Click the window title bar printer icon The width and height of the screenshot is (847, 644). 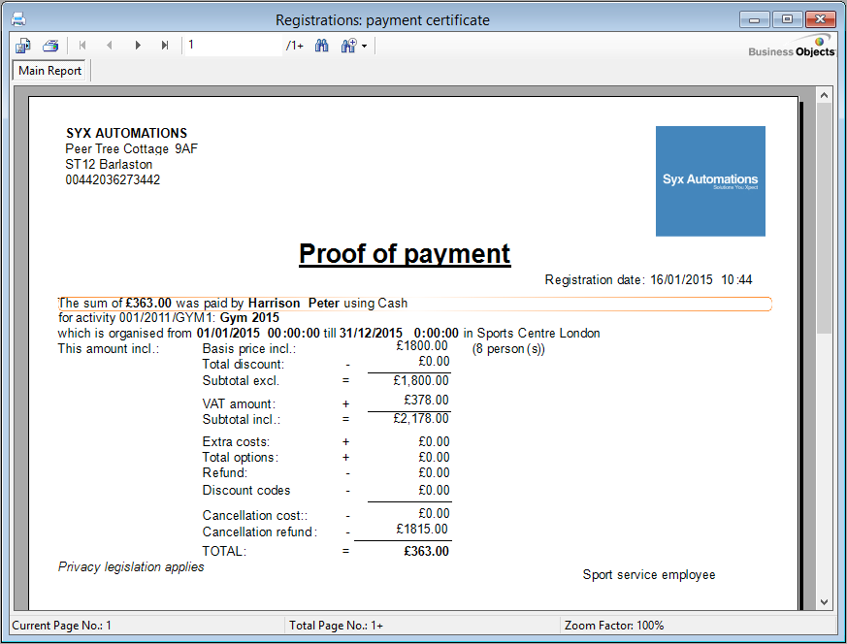(x=17, y=19)
